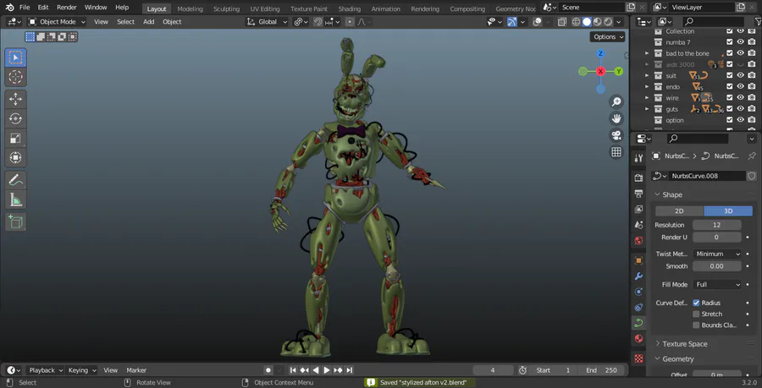The height and width of the screenshot is (388, 762).
Task: Select the Cursor tool
Action: [x=15, y=77]
